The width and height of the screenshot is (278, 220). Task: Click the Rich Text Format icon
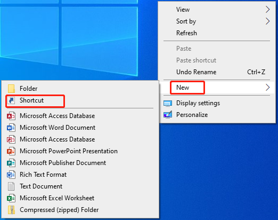[x=11, y=175]
